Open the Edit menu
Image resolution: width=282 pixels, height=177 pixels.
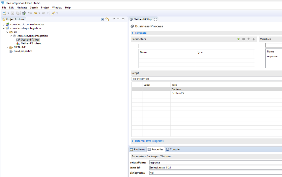[11, 7]
